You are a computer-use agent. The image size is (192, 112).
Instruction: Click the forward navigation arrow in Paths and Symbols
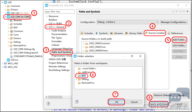point(180,11)
